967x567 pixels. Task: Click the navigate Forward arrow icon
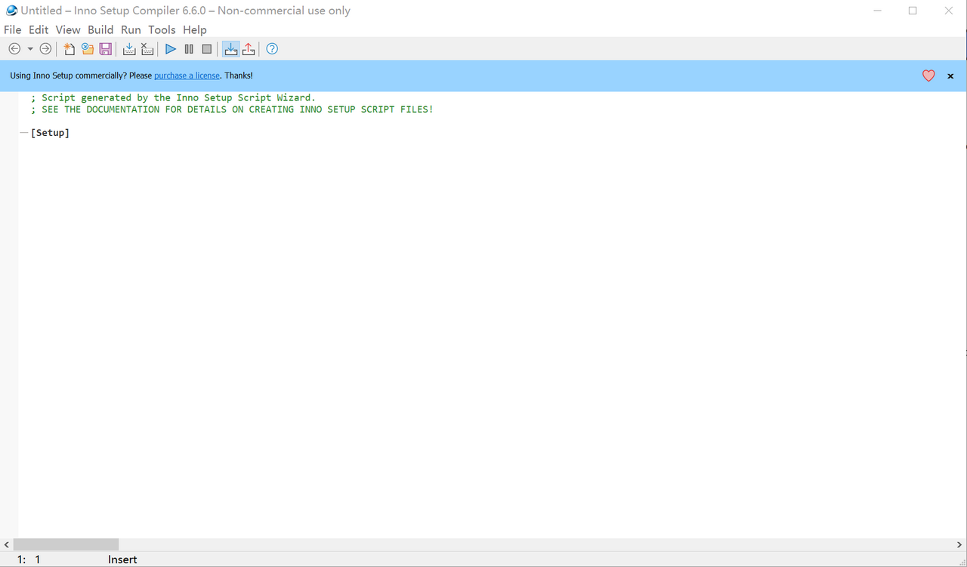click(x=45, y=49)
